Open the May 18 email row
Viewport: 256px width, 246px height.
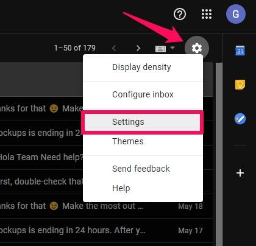[x=106, y=206]
